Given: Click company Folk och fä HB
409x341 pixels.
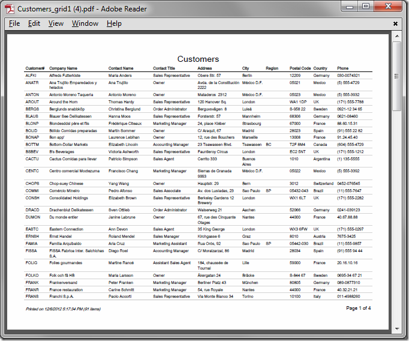Looking at the screenshot, I should 62,276.
